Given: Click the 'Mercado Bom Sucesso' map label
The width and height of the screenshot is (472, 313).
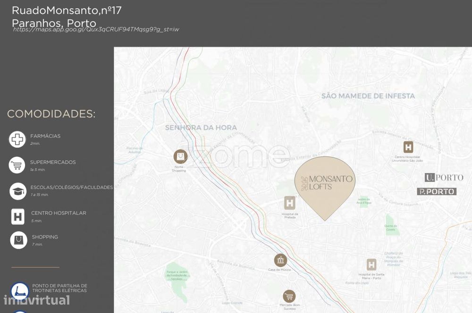Looking at the screenshot, I should [x=290, y=307].
